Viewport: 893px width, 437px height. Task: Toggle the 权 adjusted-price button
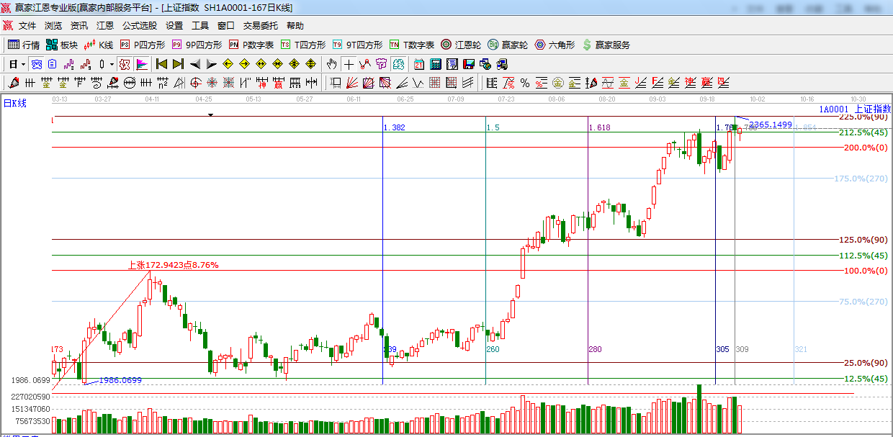(125, 64)
